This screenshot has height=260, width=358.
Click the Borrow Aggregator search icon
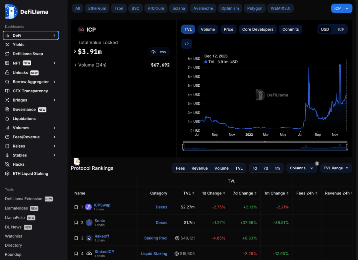(7, 82)
